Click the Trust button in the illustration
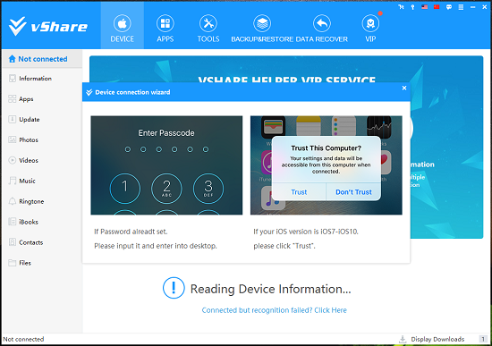 (299, 192)
